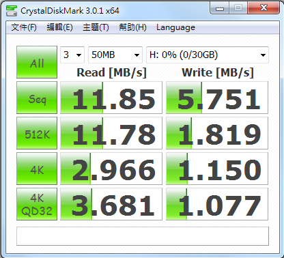Run all benchmarks with All button
This screenshot has height=258, width=284.
(x=37, y=62)
